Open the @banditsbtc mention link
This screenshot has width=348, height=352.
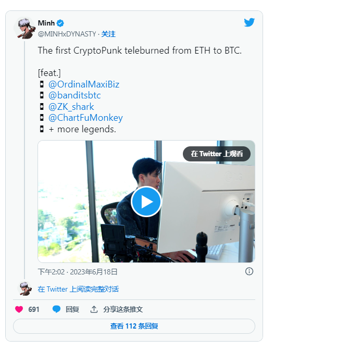coord(74,95)
